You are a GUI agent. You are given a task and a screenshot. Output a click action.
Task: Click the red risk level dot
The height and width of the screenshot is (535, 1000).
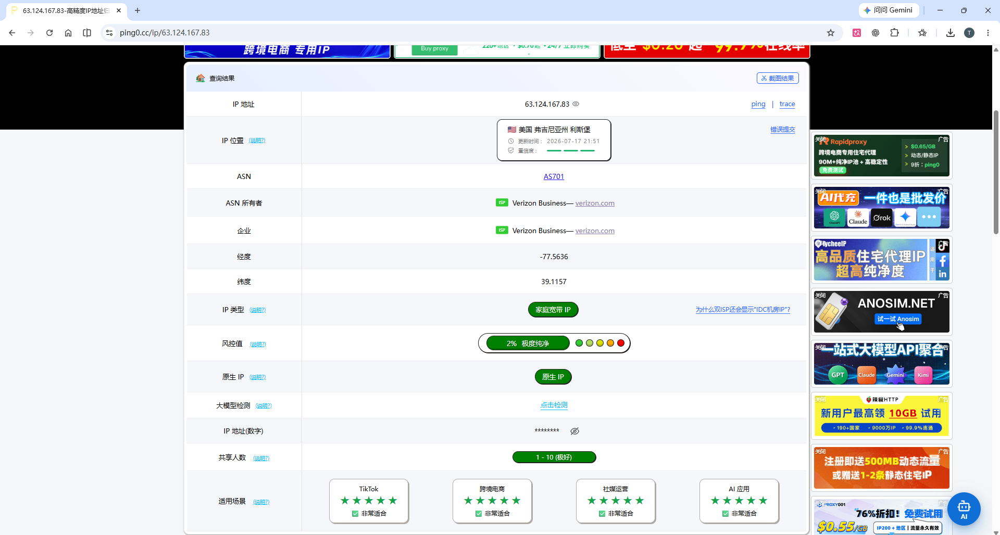tap(621, 343)
